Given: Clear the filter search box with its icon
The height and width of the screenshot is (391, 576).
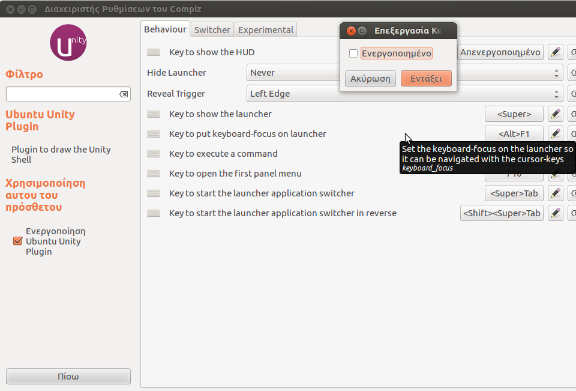Looking at the screenshot, I should coord(124,94).
